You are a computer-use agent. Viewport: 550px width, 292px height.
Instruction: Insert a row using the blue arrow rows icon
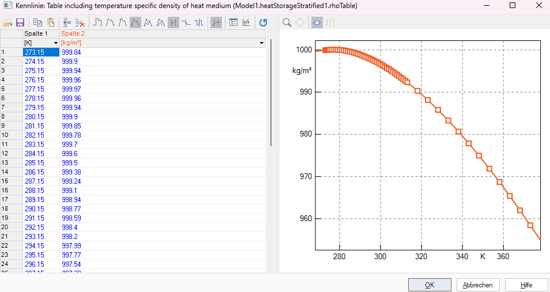tap(67, 23)
